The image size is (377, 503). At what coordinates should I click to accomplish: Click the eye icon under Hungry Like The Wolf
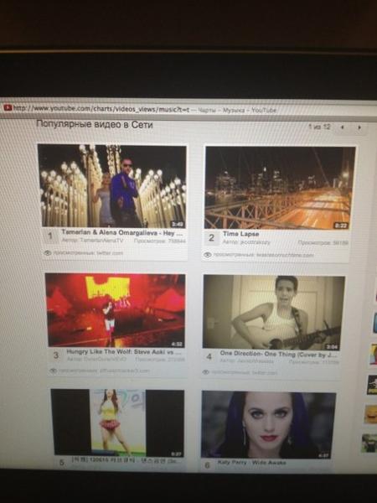(x=54, y=371)
